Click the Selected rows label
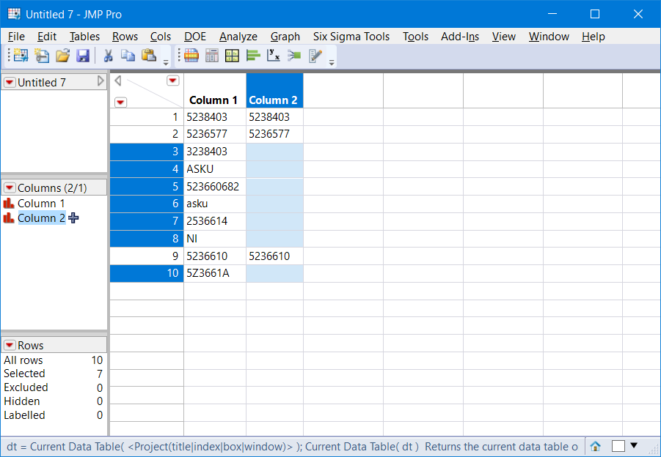Viewport: 661px width, 457px height. pyautogui.click(x=24, y=374)
